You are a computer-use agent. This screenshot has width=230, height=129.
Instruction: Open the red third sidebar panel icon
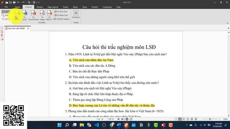[2, 35]
